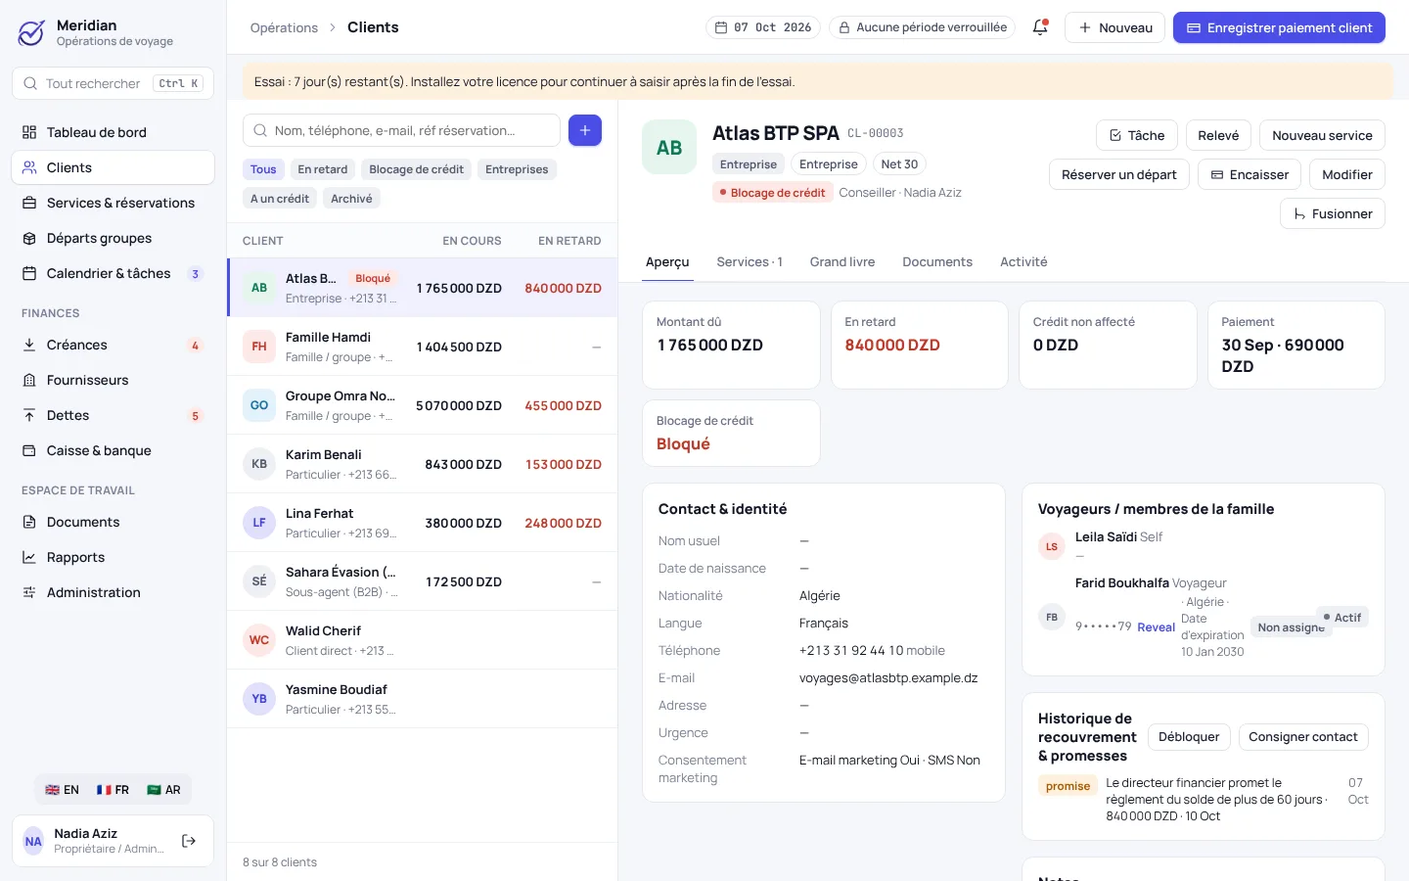Open Tableau de bord in sidebar
The width and height of the screenshot is (1409, 881).
(113, 132)
